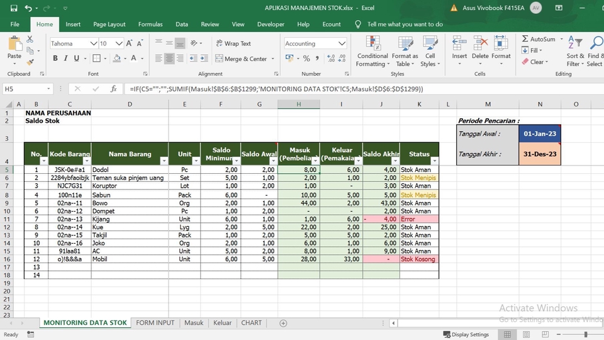This screenshot has width=604, height=340.
Task: Open the Status column filter dropdown
Action: pos(433,161)
